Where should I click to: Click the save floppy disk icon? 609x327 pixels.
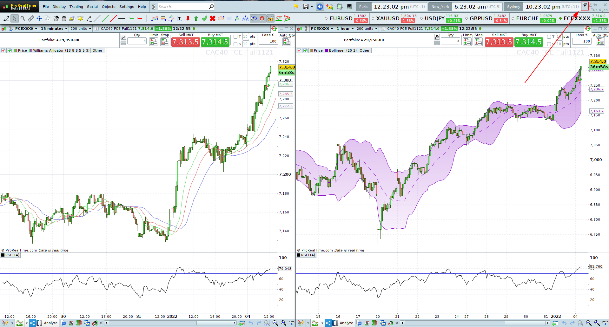(x=306, y=7)
